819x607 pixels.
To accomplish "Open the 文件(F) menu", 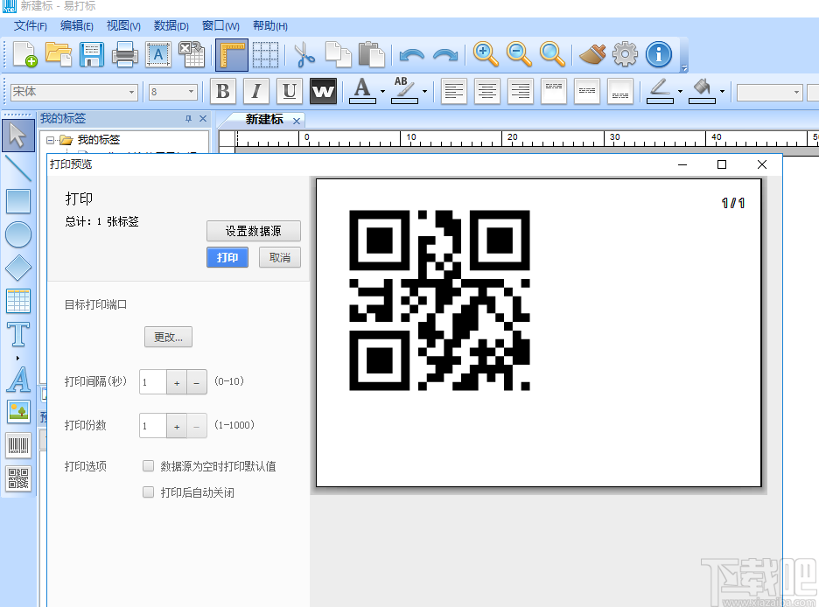I will [31, 25].
